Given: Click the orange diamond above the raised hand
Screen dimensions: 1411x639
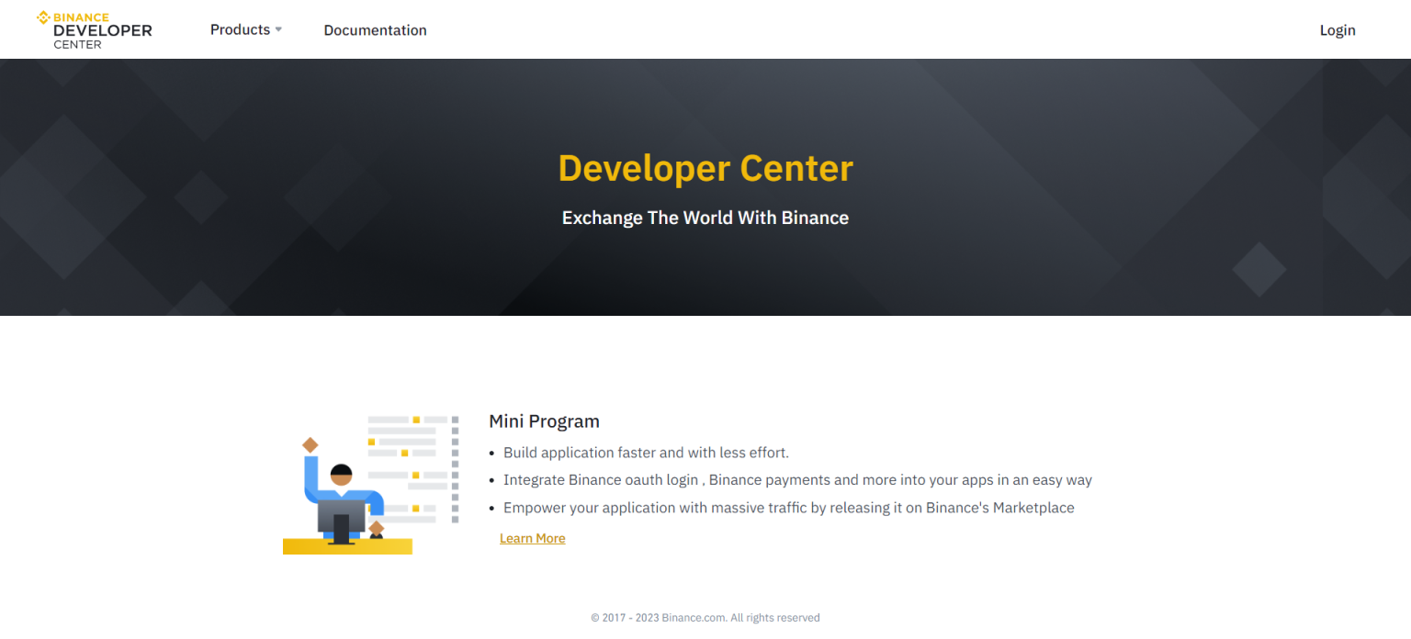Looking at the screenshot, I should [x=310, y=445].
